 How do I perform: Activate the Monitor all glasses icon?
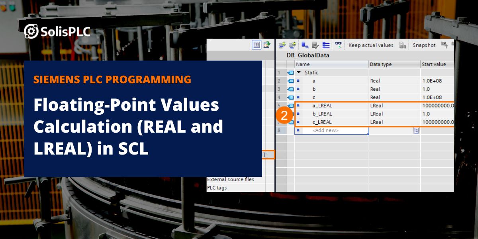(x=338, y=45)
